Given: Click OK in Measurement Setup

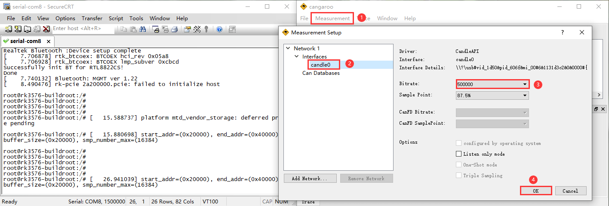Looking at the screenshot, I should point(536,191).
